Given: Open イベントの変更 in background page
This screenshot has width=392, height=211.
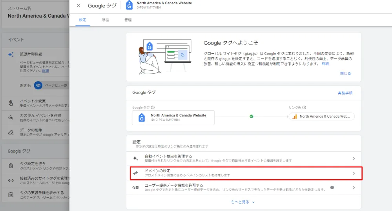Looking at the screenshot, I should (x=35, y=103).
